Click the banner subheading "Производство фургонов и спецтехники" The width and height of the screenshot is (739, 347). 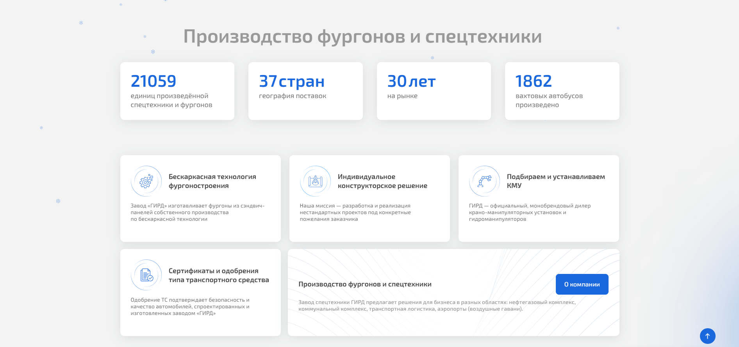pyautogui.click(x=365, y=284)
